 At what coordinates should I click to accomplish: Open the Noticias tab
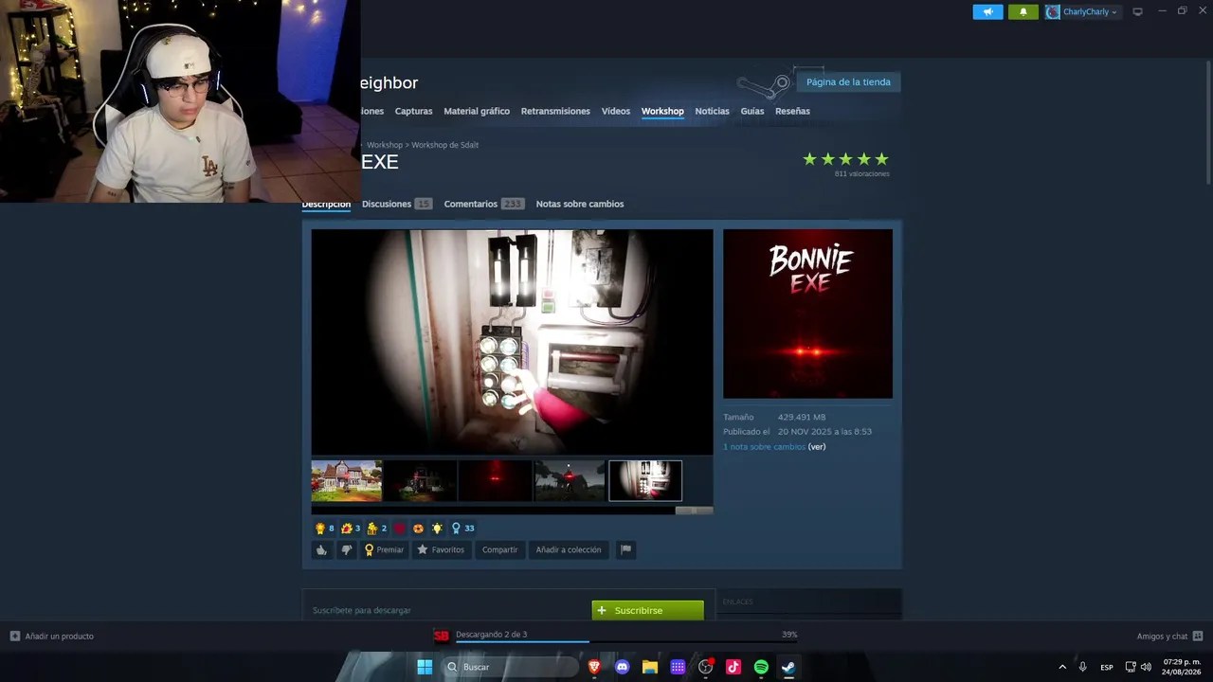point(712,111)
